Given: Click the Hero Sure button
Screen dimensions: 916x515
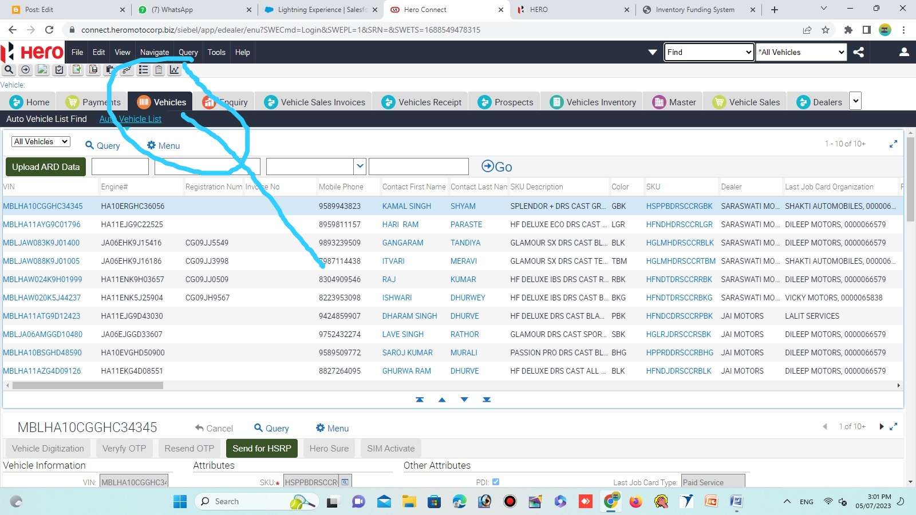Looking at the screenshot, I should [329, 448].
